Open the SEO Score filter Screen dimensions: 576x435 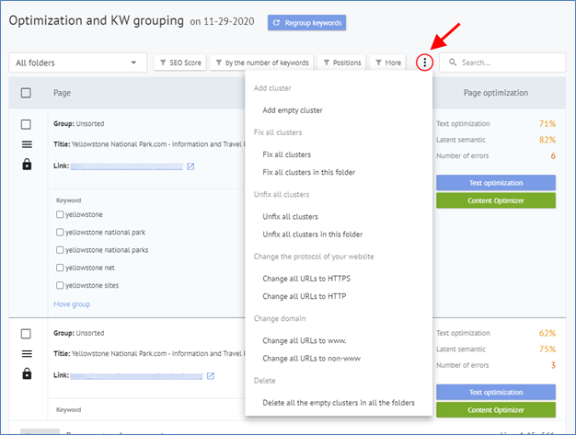coord(179,63)
